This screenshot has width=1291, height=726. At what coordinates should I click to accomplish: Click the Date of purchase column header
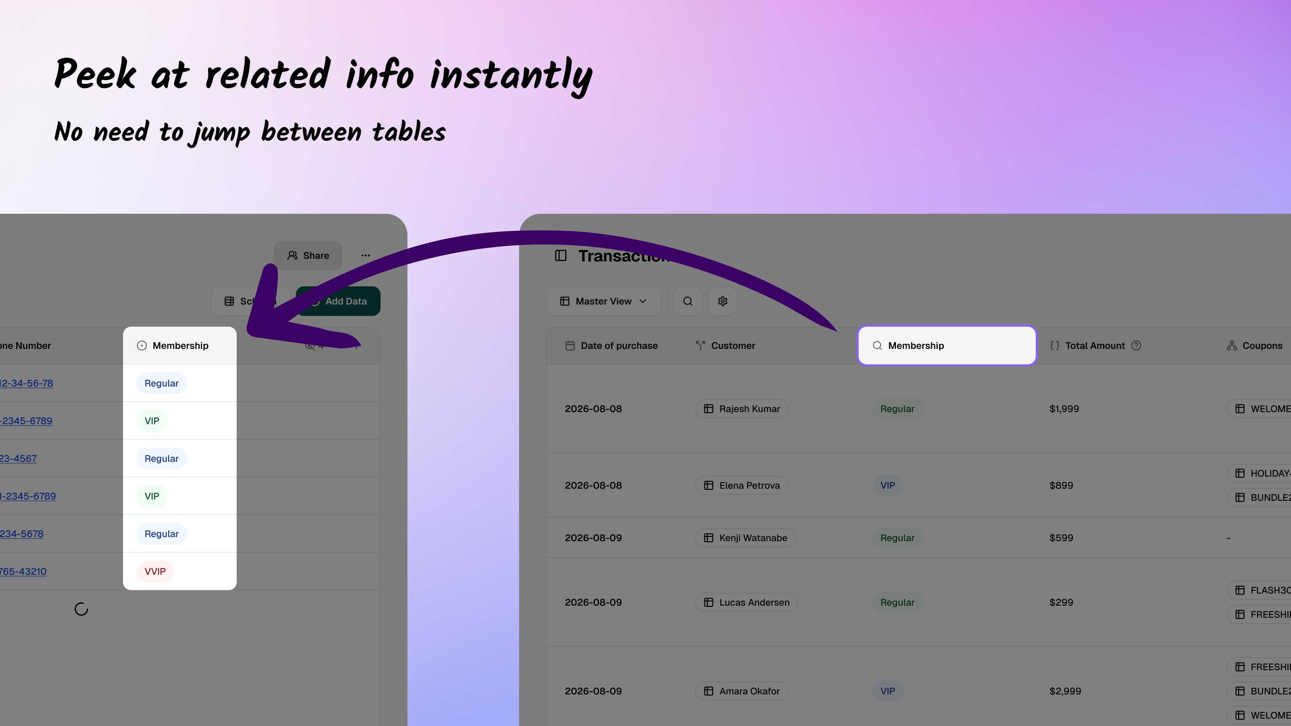[612, 346]
